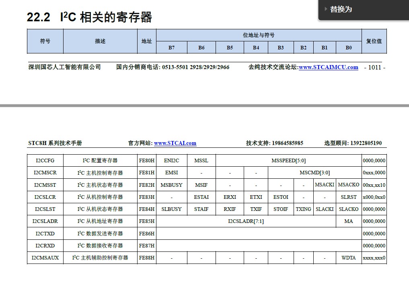Click the I²C 数据接收寄存器 description cell
This screenshot has height=286, width=409.
(100, 245)
